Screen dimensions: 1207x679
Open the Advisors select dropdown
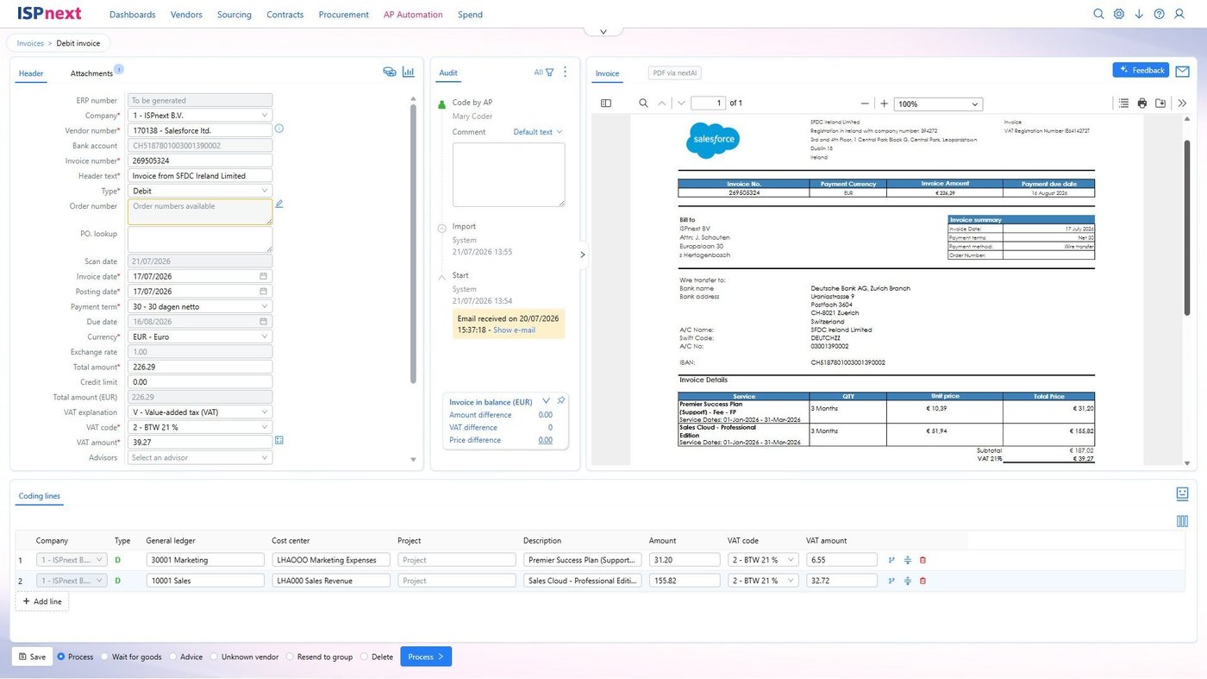200,457
